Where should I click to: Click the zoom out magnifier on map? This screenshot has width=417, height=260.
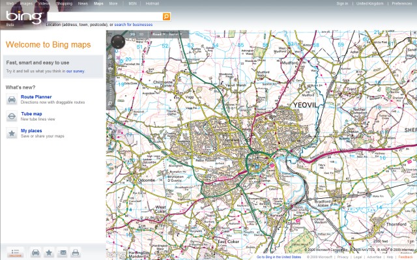(110, 103)
